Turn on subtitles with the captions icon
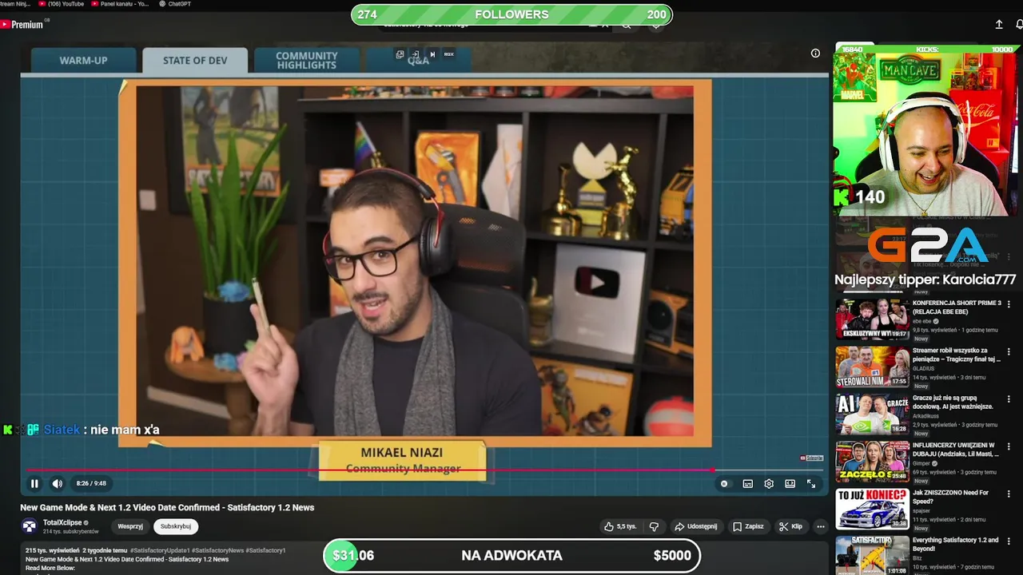This screenshot has width=1023, height=575. tap(747, 483)
